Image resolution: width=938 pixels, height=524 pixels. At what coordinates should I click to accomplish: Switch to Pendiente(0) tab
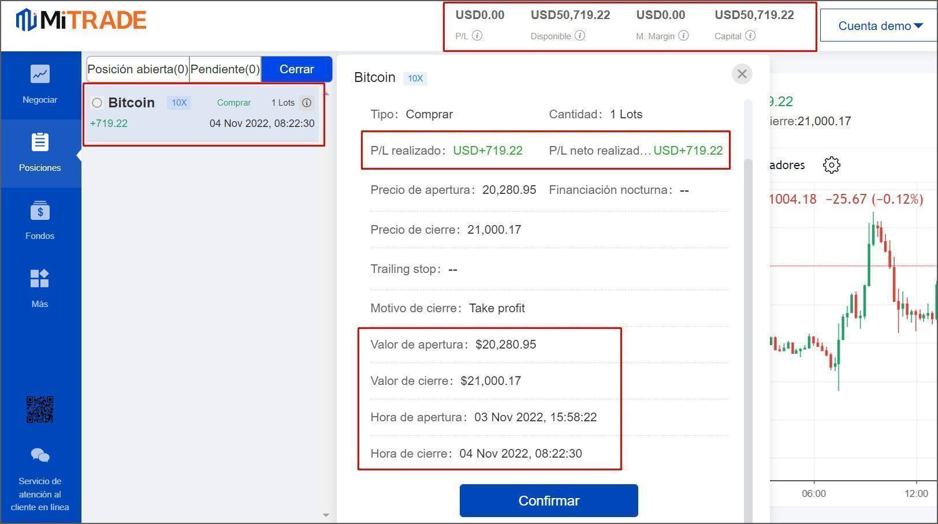pyautogui.click(x=225, y=69)
